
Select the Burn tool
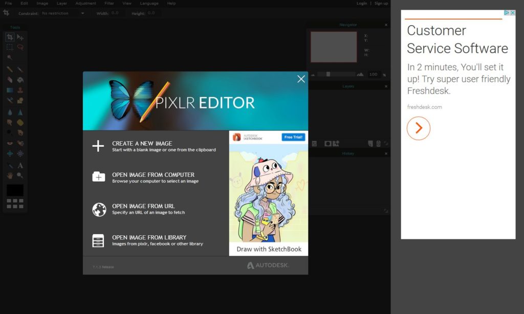tap(20, 132)
